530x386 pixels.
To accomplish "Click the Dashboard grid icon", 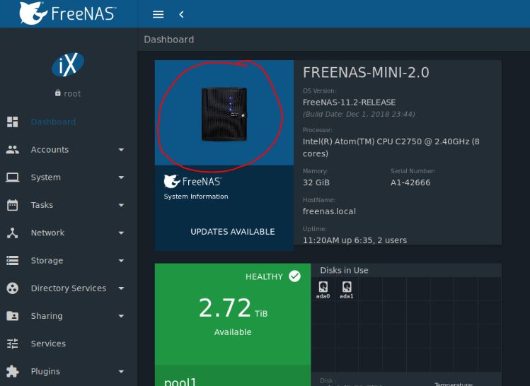I will coord(13,122).
